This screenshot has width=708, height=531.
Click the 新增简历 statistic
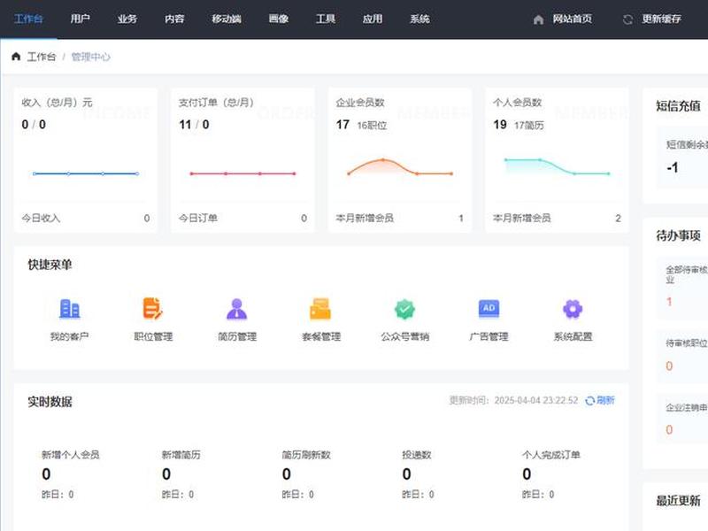181,474
